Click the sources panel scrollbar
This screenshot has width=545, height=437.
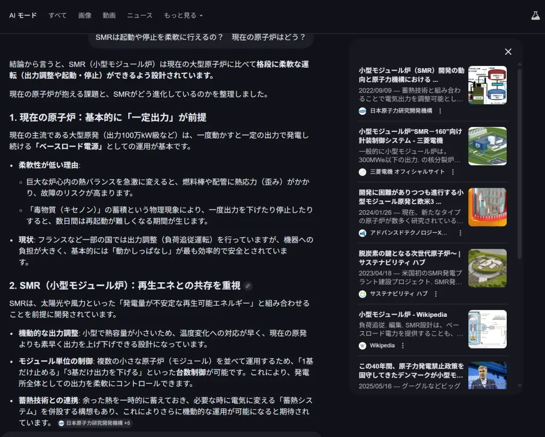(x=519, y=159)
